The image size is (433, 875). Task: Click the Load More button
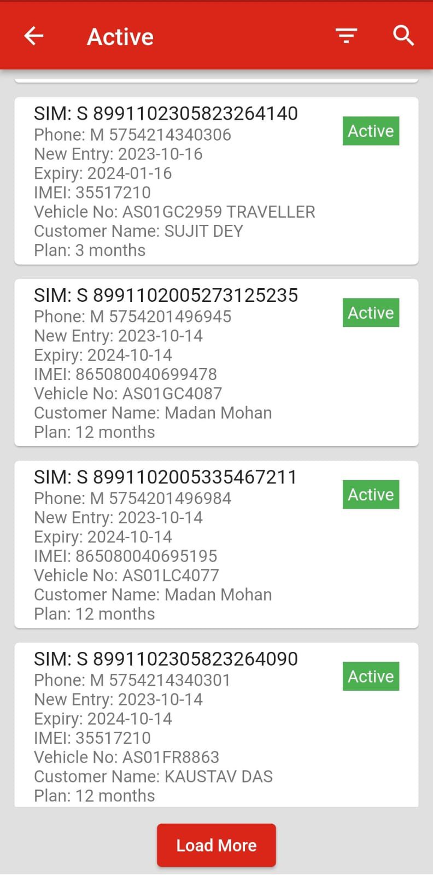click(216, 845)
